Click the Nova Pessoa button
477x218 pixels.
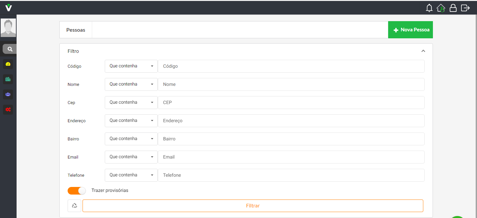(410, 30)
